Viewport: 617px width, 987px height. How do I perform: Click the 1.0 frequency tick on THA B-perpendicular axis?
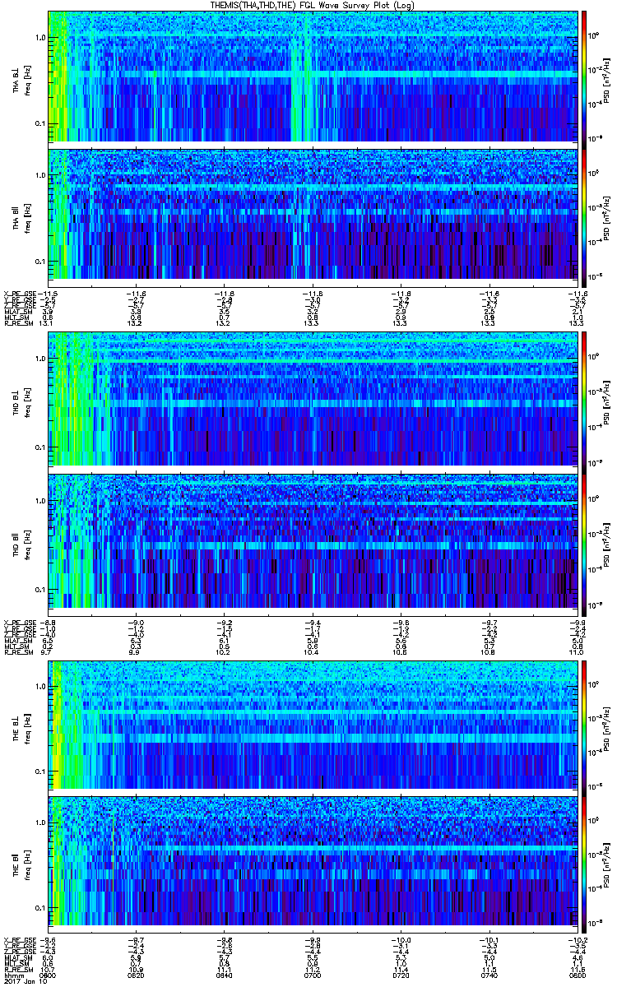click(x=39, y=38)
